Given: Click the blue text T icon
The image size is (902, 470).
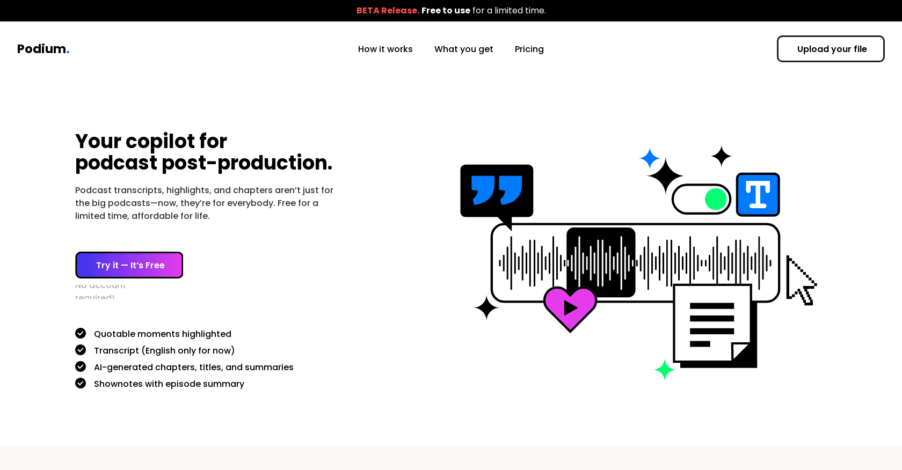Looking at the screenshot, I should (x=758, y=195).
